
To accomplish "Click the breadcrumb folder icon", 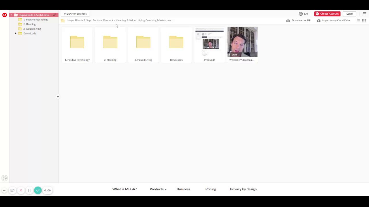I will pyautogui.click(x=63, y=21).
